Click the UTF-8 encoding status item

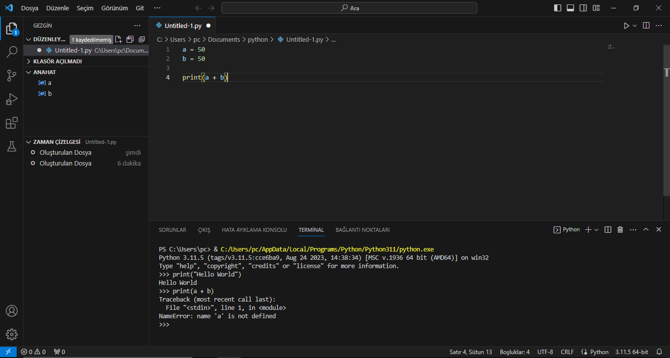click(545, 352)
